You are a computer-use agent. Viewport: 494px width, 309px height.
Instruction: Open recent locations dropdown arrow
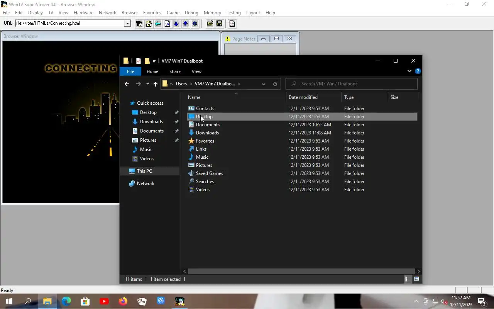pos(147,84)
